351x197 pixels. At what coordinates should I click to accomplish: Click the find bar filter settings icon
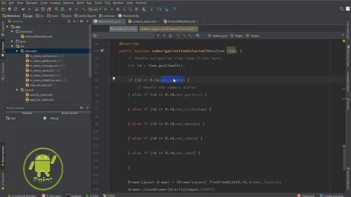click(197, 36)
